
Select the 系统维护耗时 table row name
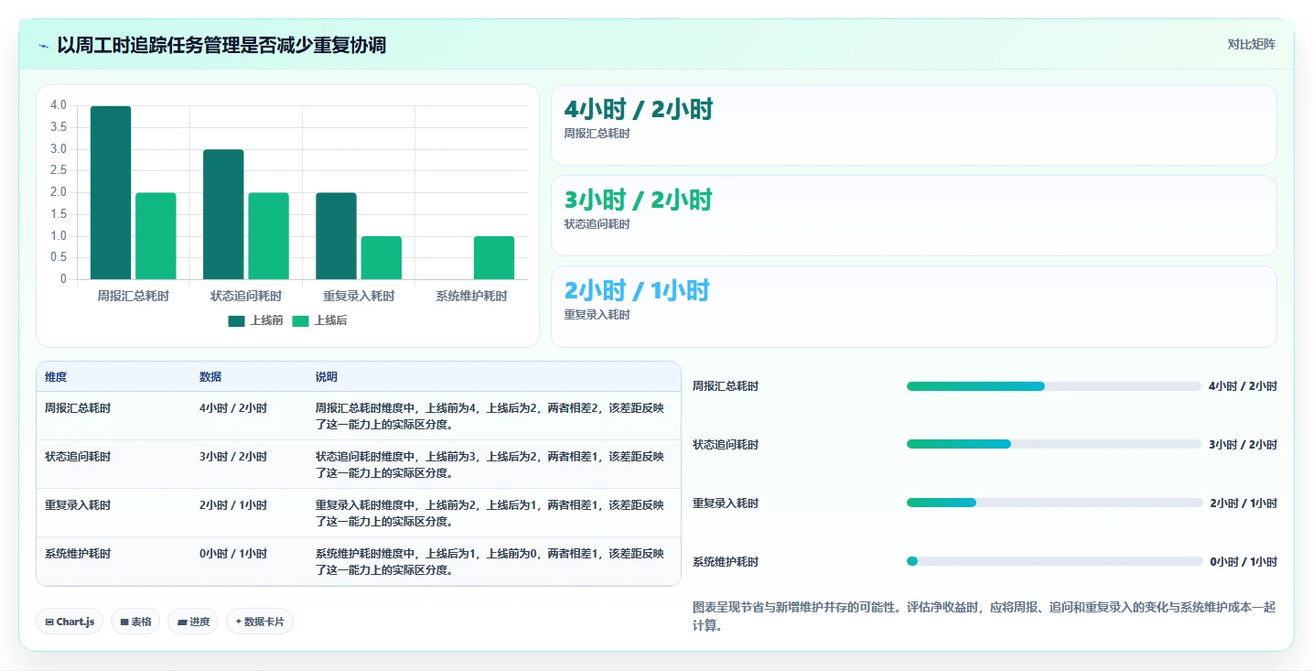tap(78, 554)
